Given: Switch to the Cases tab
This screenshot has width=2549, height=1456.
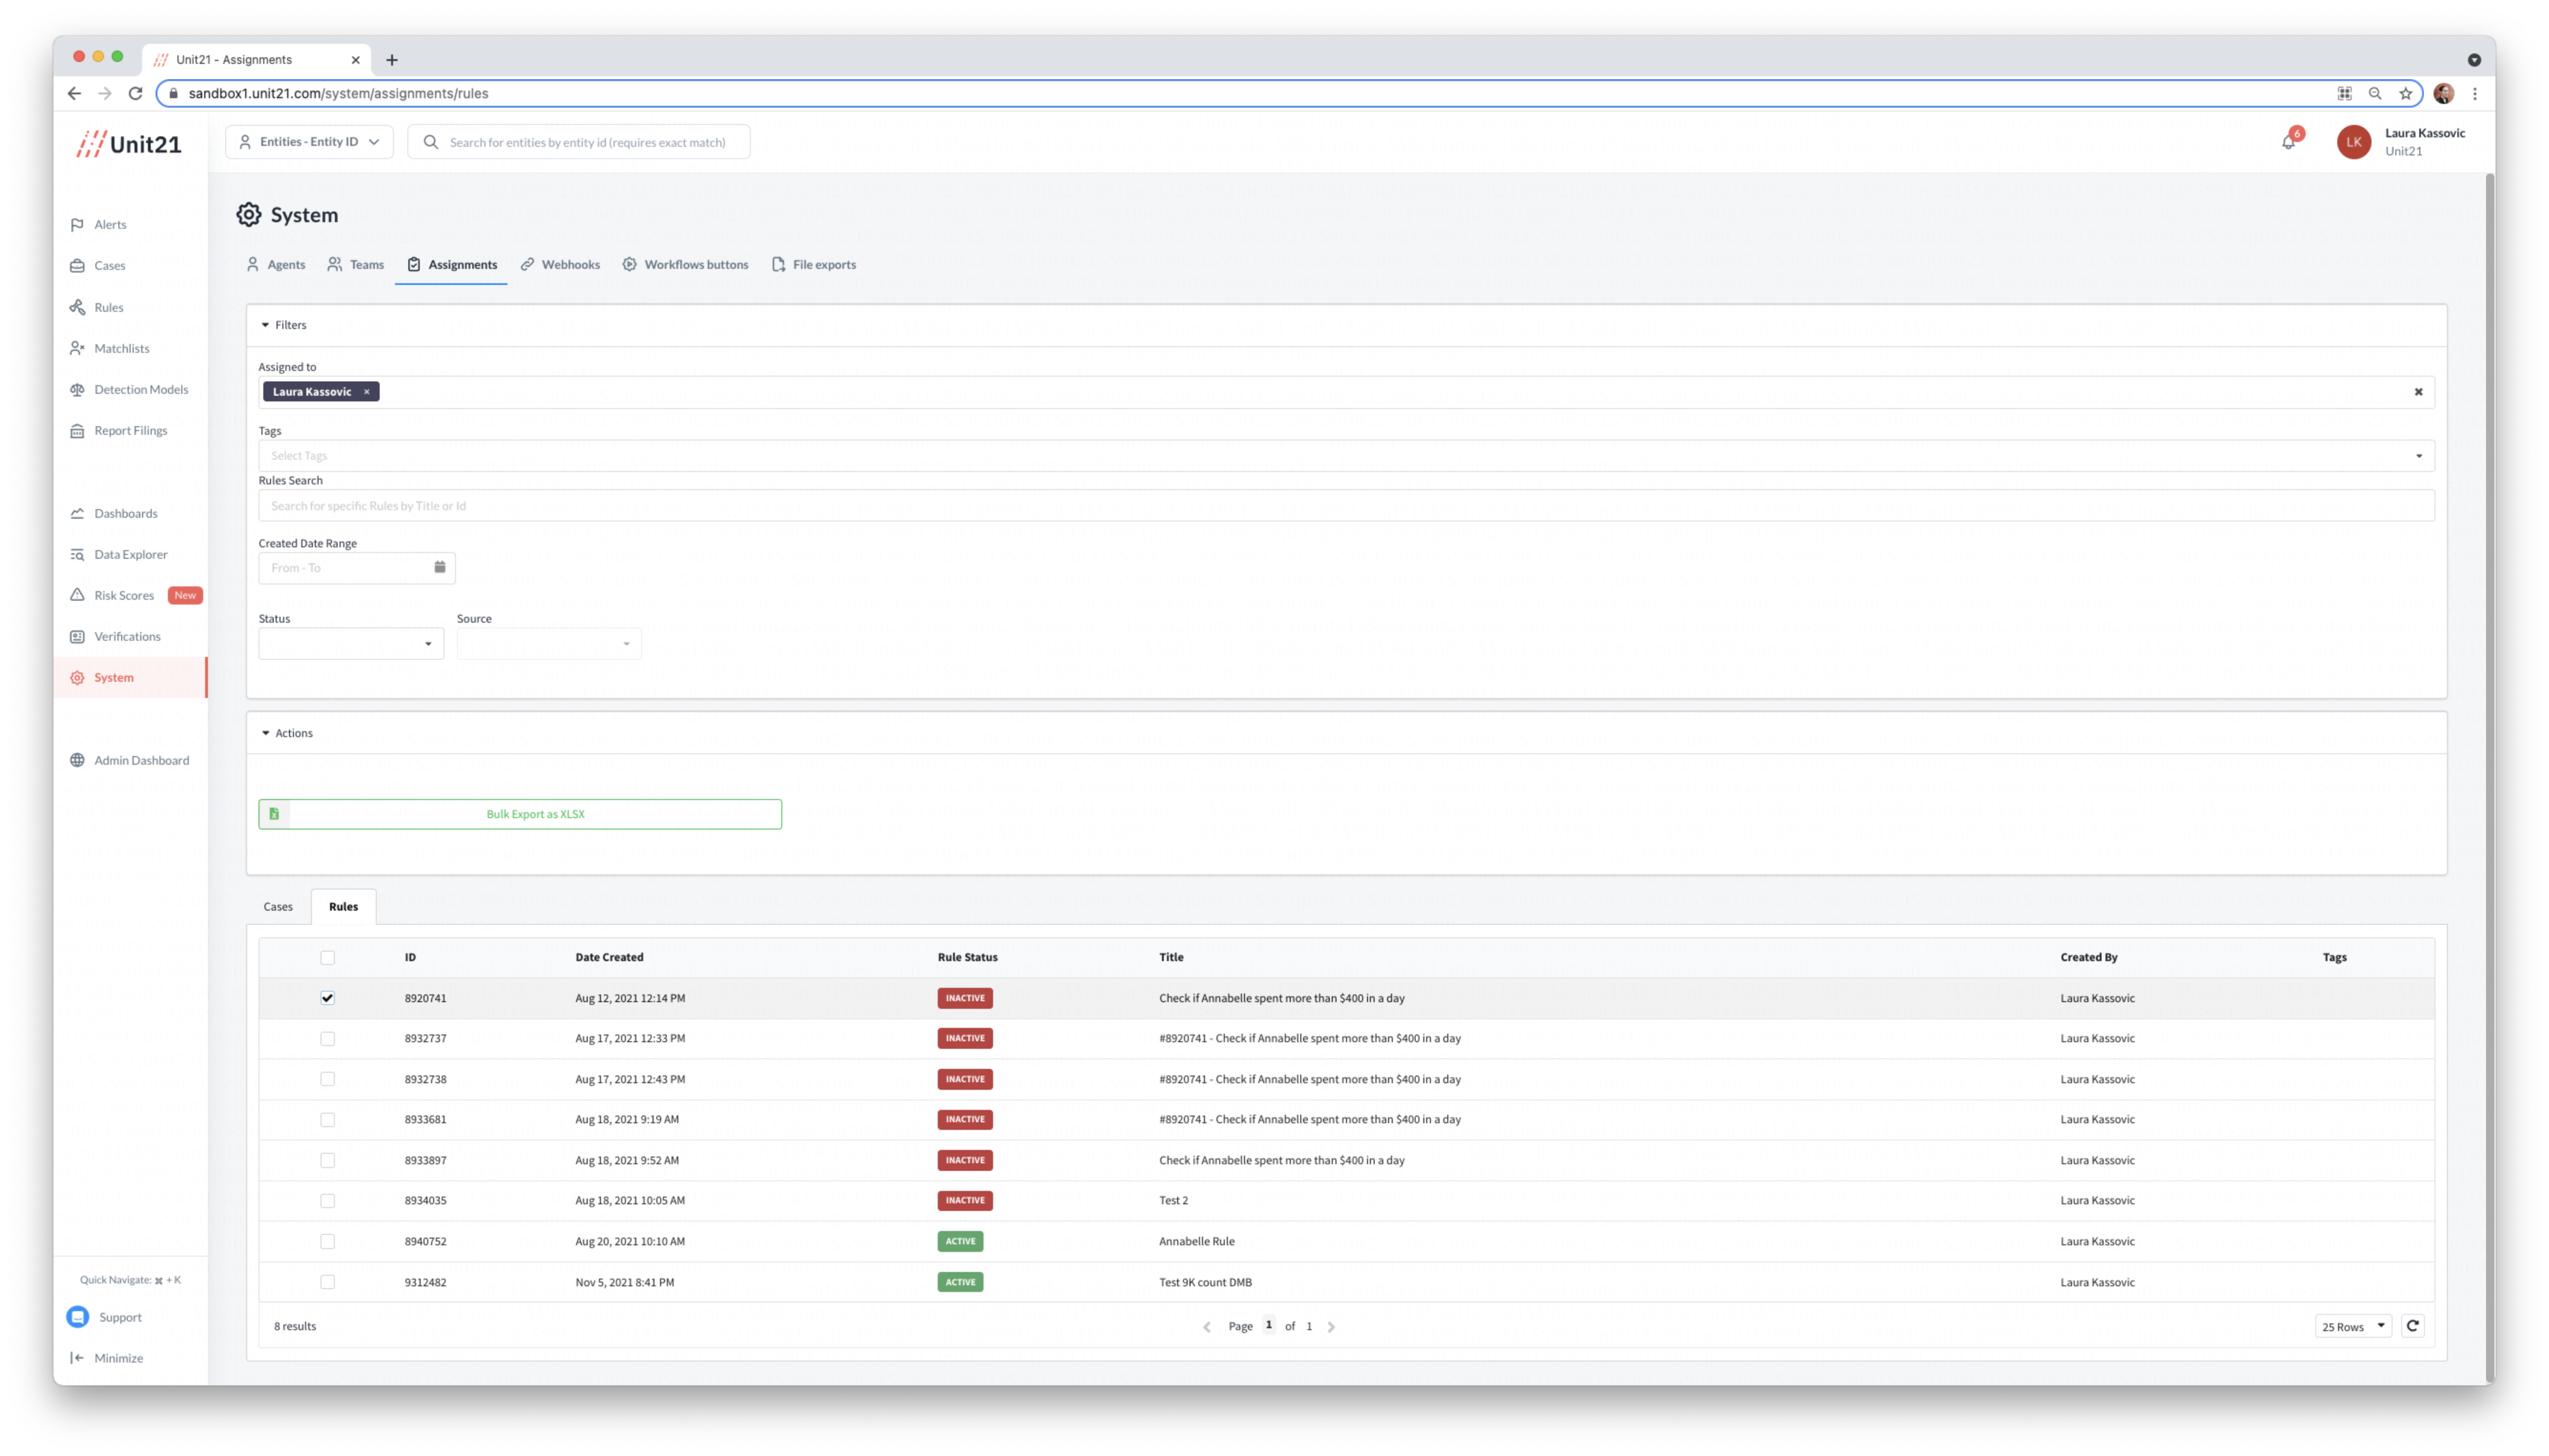Looking at the screenshot, I should (278, 907).
